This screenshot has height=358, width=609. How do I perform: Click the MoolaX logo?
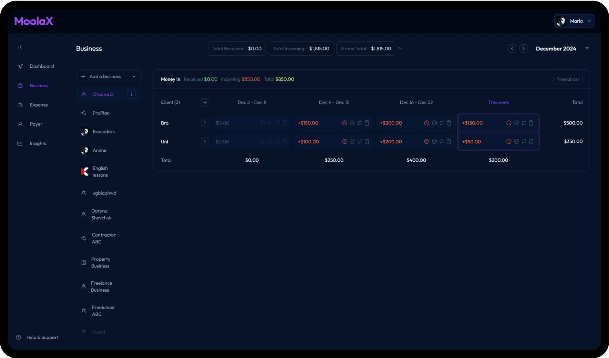click(34, 21)
